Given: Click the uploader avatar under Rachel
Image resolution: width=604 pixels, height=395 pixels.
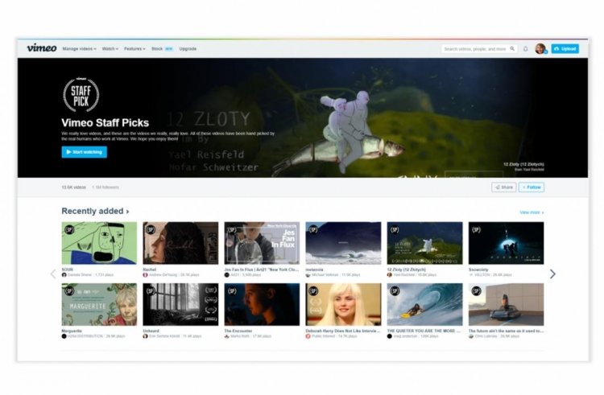Looking at the screenshot, I should tap(145, 275).
